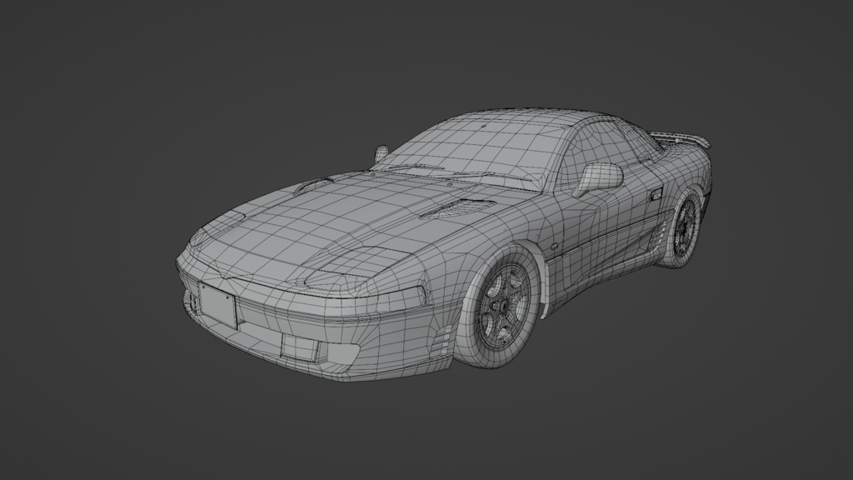Select the rear wheel of the car

click(x=683, y=227)
